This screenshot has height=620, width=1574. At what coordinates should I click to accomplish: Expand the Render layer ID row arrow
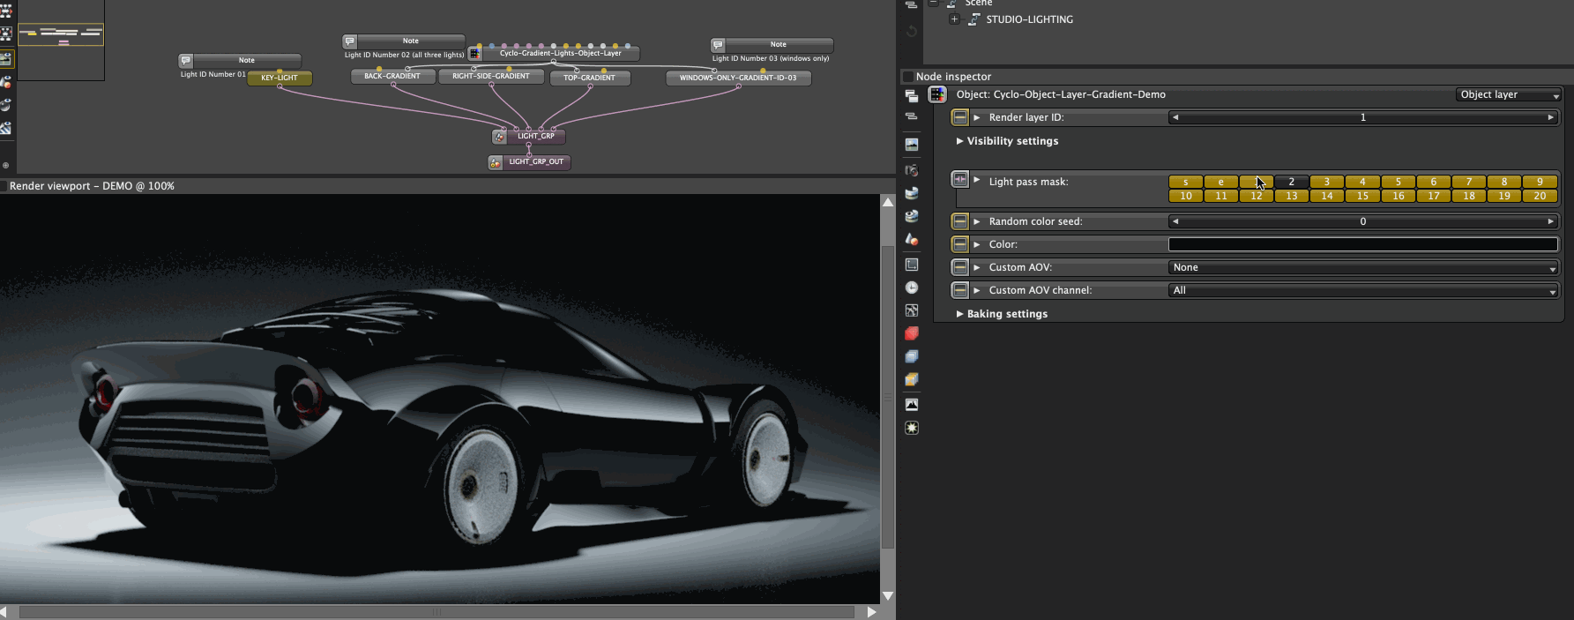tap(977, 117)
